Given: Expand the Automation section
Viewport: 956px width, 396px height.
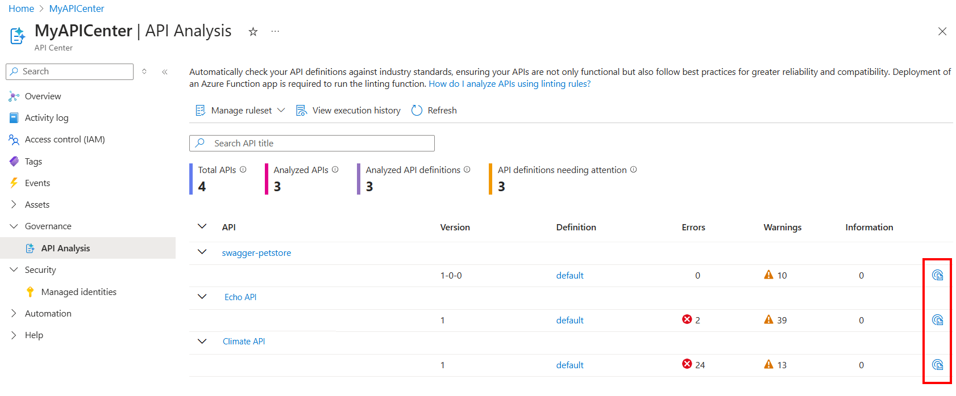Looking at the screenshot, I should (x=14, y=313).
